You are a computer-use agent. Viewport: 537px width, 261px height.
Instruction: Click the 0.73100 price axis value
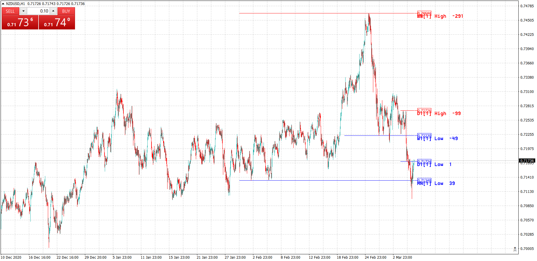(527, 92)
